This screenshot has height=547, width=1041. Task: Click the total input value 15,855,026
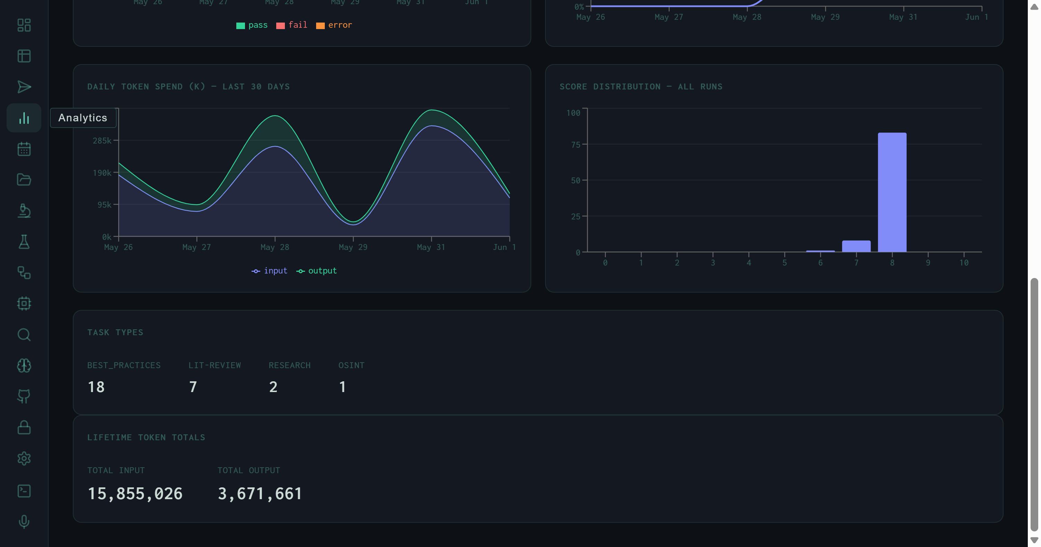click(135, 494)
